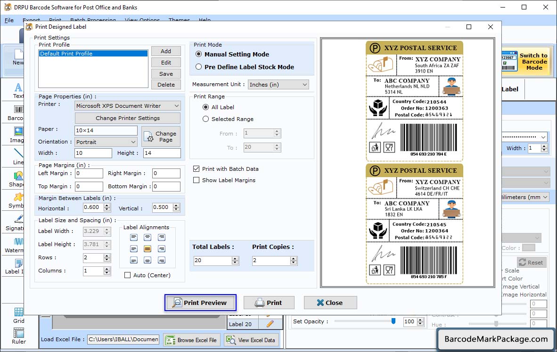Select the highlighted middle-center alignment icon

(x=147, y=249)
